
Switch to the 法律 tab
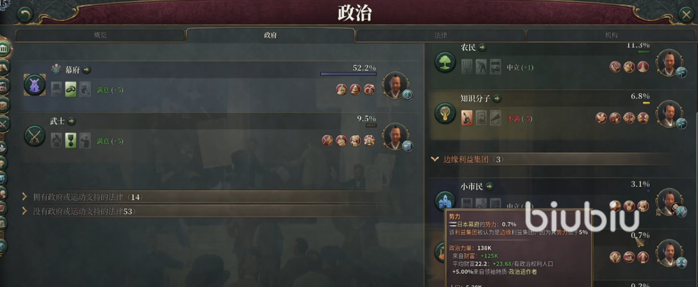[441, 35]
